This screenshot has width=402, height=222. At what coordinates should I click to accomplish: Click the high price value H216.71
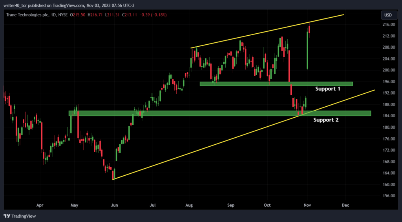click(95, 15)
